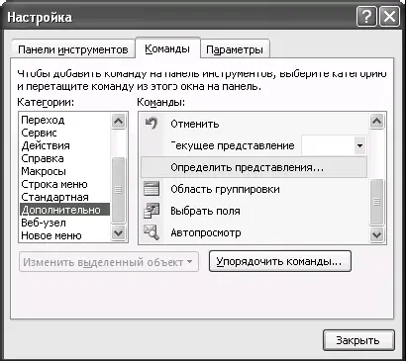Click the Автопросмотр magnifier icon
The width and height of the screenshot is (407, 361).
point(152,232)
